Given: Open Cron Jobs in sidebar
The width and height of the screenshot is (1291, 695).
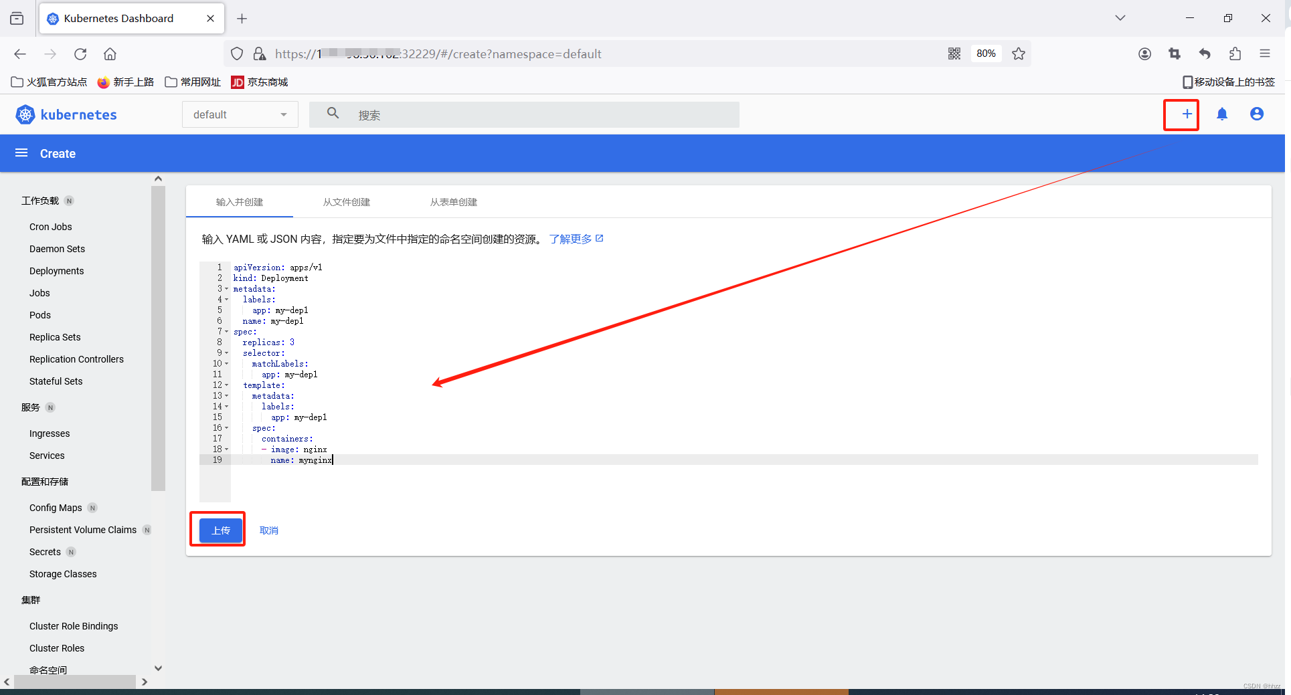Looking at the screenshot, I should [x=51, y=227].
